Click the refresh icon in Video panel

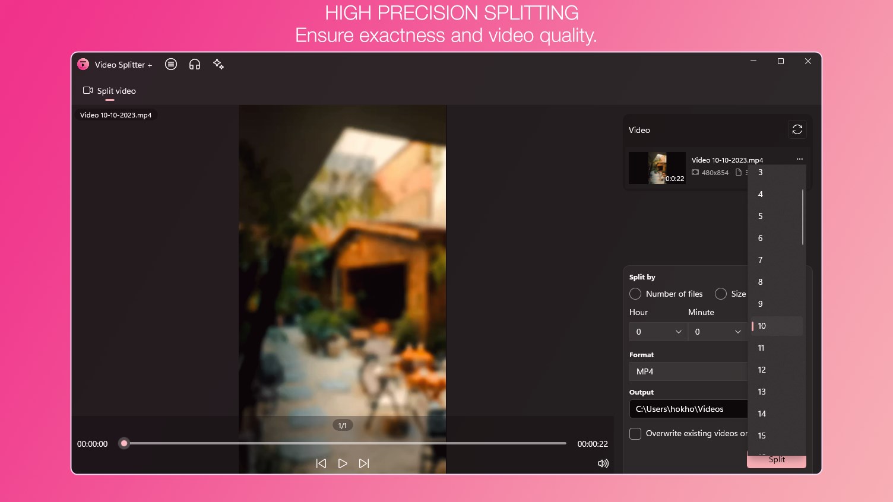pos(797,129)
